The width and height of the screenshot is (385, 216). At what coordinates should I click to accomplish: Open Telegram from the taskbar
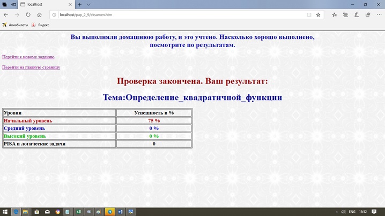pyautogui.click(x=109, y=212)
